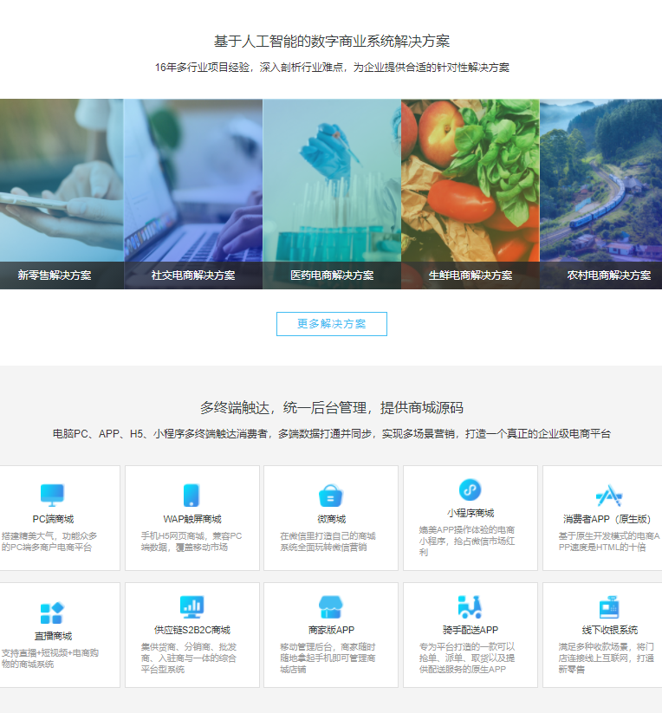Open the 小程序商城 mini-program icon
662x713 pixels.
tap(471, 490)
